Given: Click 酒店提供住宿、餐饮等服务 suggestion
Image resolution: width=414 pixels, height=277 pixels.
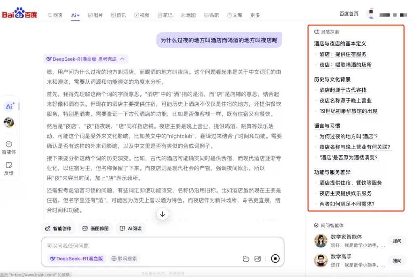Looking at the screenshot, I should point(351,183).
